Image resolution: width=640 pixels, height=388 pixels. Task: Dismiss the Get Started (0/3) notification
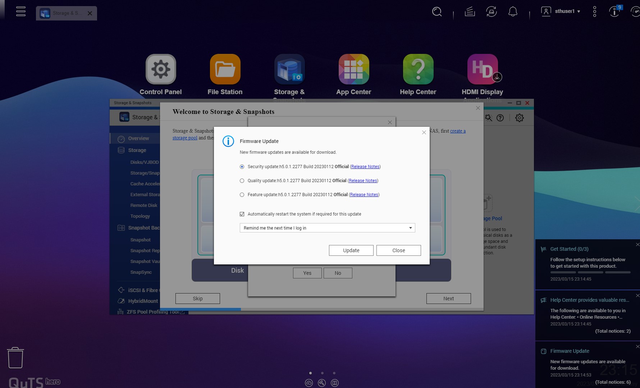click(637, 245)
